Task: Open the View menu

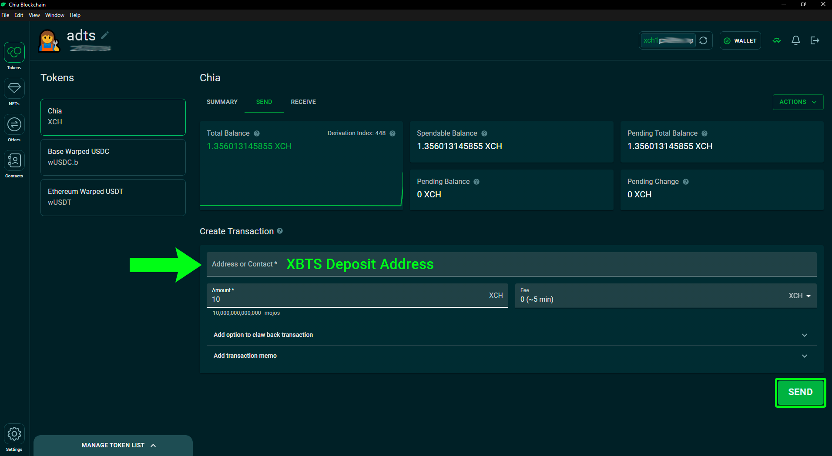Action: (x=34, y=15)
